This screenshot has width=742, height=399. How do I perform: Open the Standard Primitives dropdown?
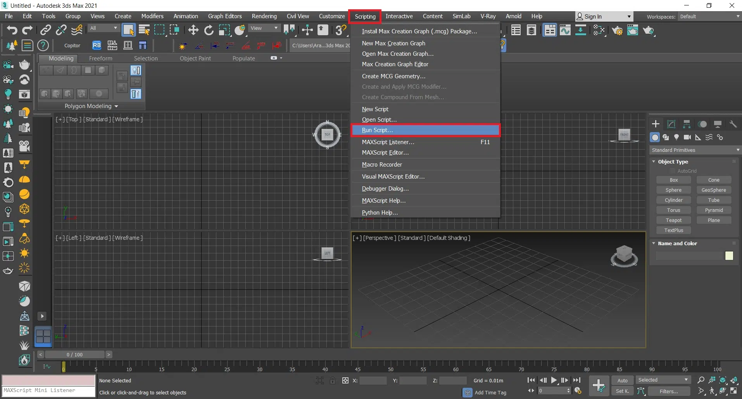(695, 150)
